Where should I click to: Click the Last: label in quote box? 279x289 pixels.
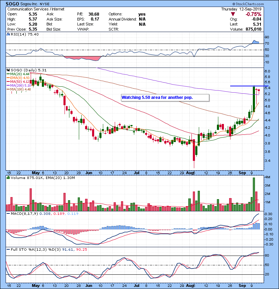coord(234,24)
